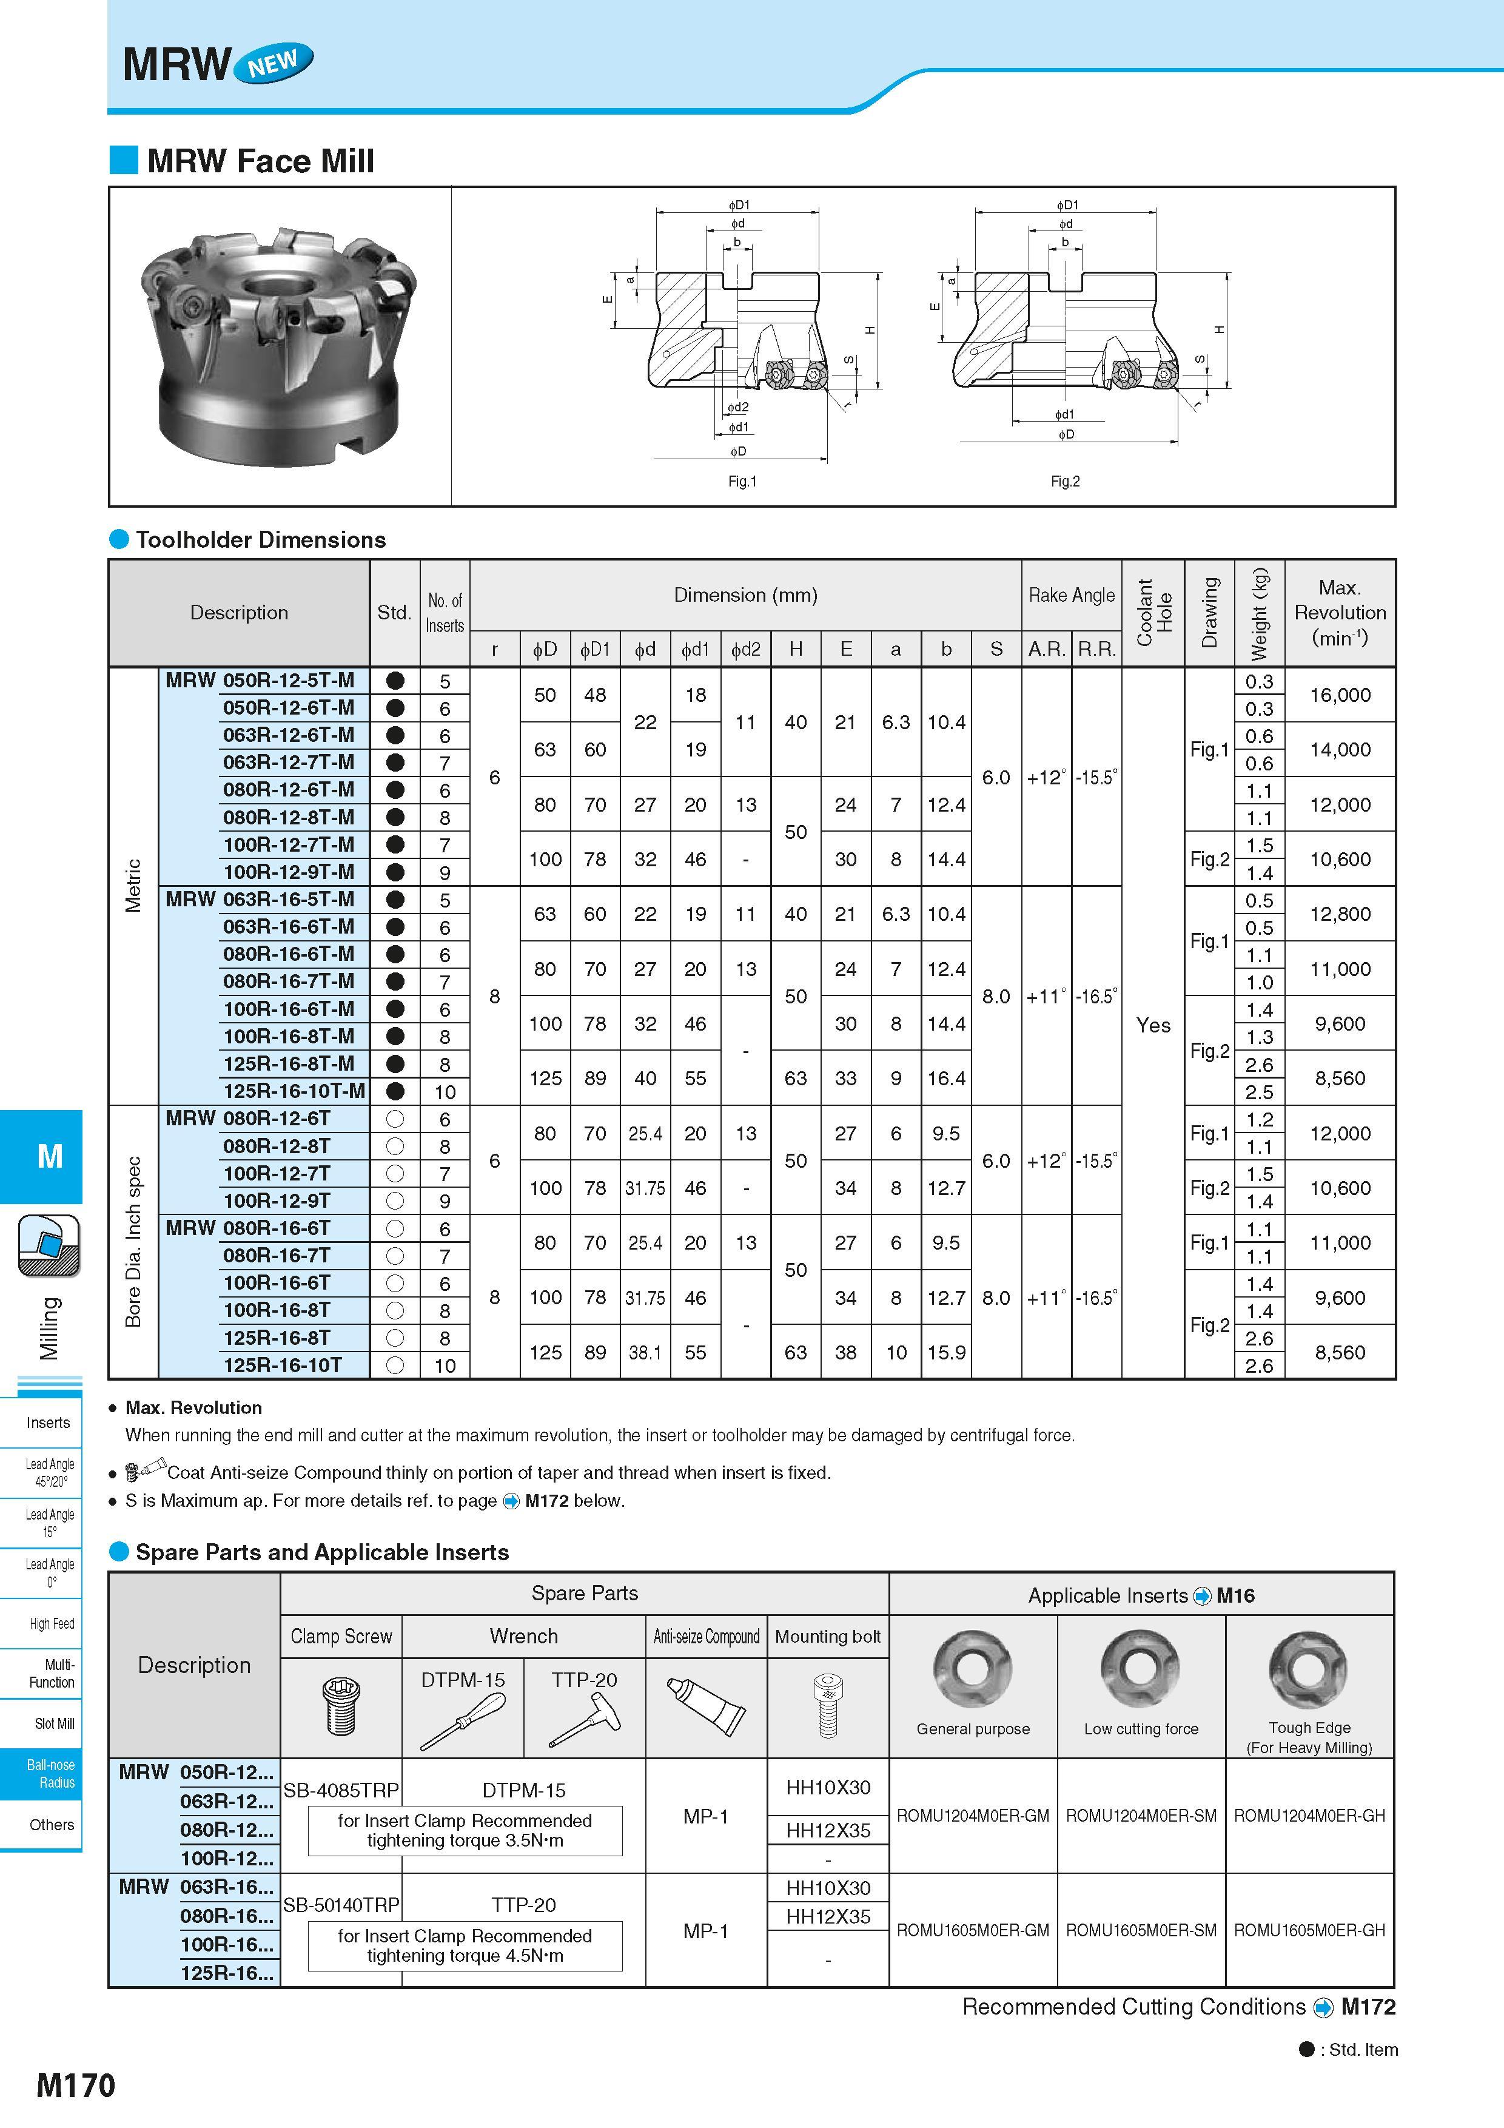Viewport: 1504px width, 2128px height.
Task: Click the Dimension (mm) column header
Action: (x=745, y=595)
